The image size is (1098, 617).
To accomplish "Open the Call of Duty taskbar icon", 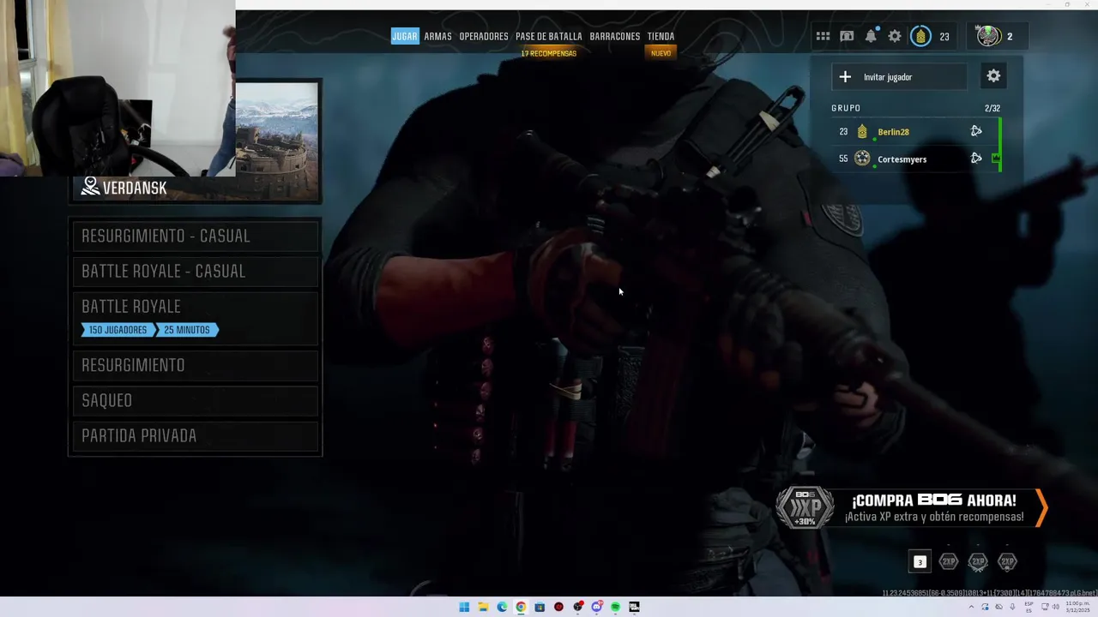I will (634, 607).
